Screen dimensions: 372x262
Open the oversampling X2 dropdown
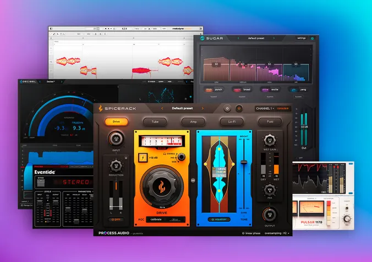(x=277, y=233)
